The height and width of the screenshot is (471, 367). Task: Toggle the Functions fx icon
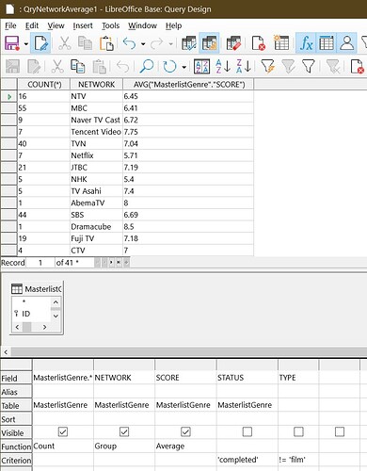click(x=306, y=43)
